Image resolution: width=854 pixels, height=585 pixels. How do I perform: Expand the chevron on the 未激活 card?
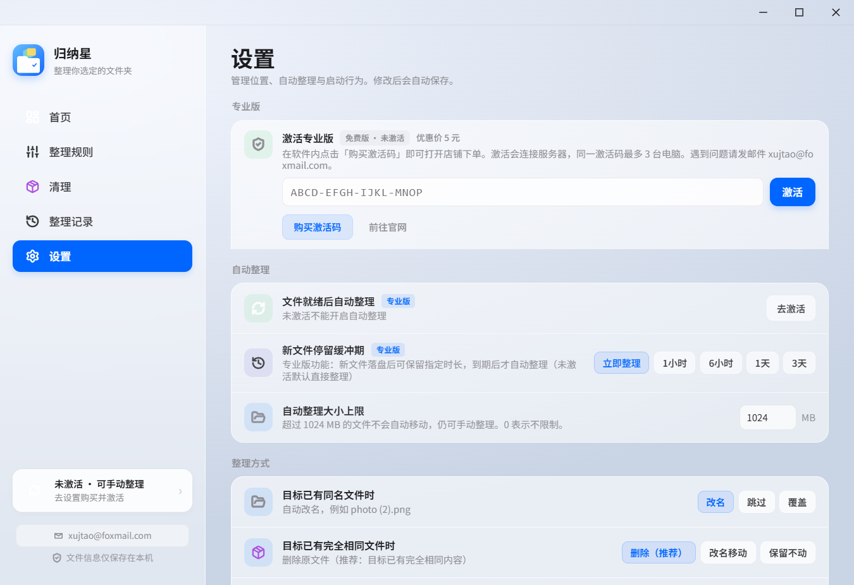tap(180, 491)
